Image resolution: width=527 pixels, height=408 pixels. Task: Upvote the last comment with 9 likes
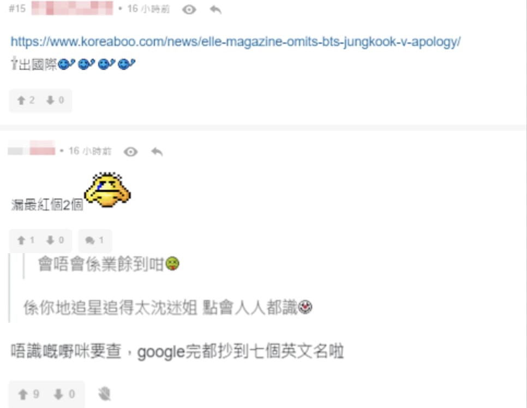(x=28, y=394)
